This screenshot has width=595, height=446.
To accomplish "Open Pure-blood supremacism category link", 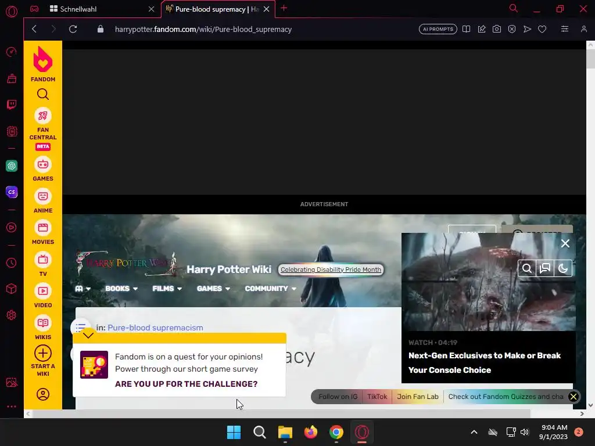I will (x=155, y=328).
